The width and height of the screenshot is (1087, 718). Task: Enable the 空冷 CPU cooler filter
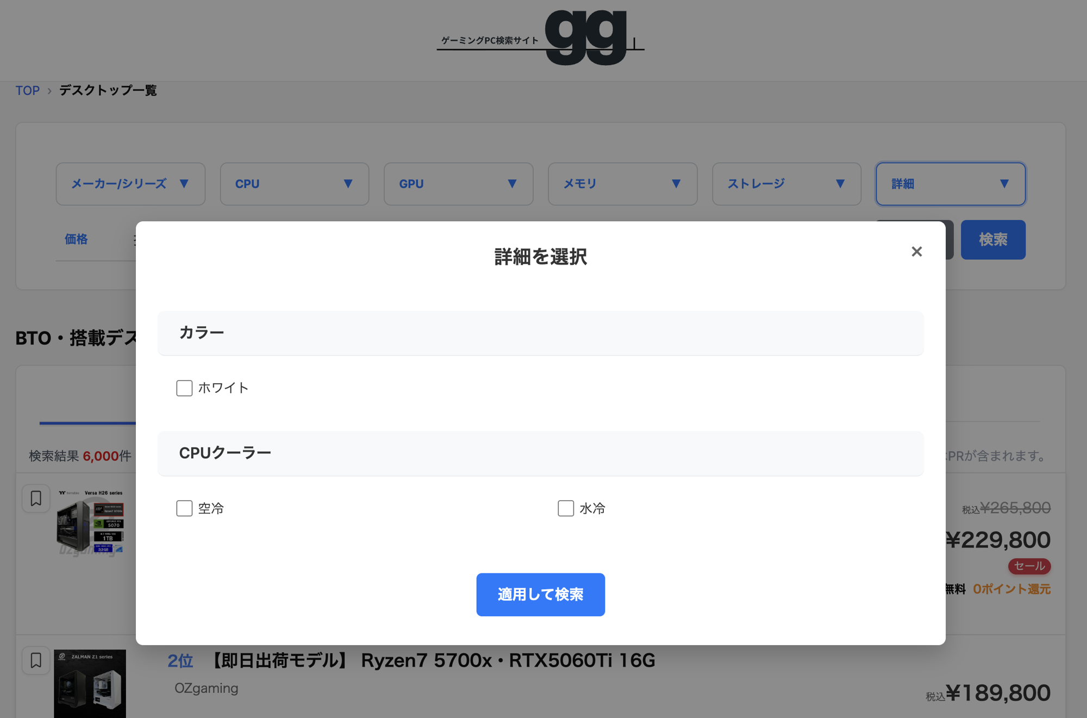click(184, 508)
